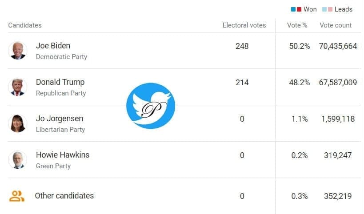
Task: Click the Electoral votes column header
Action: [x=244, y=25]
